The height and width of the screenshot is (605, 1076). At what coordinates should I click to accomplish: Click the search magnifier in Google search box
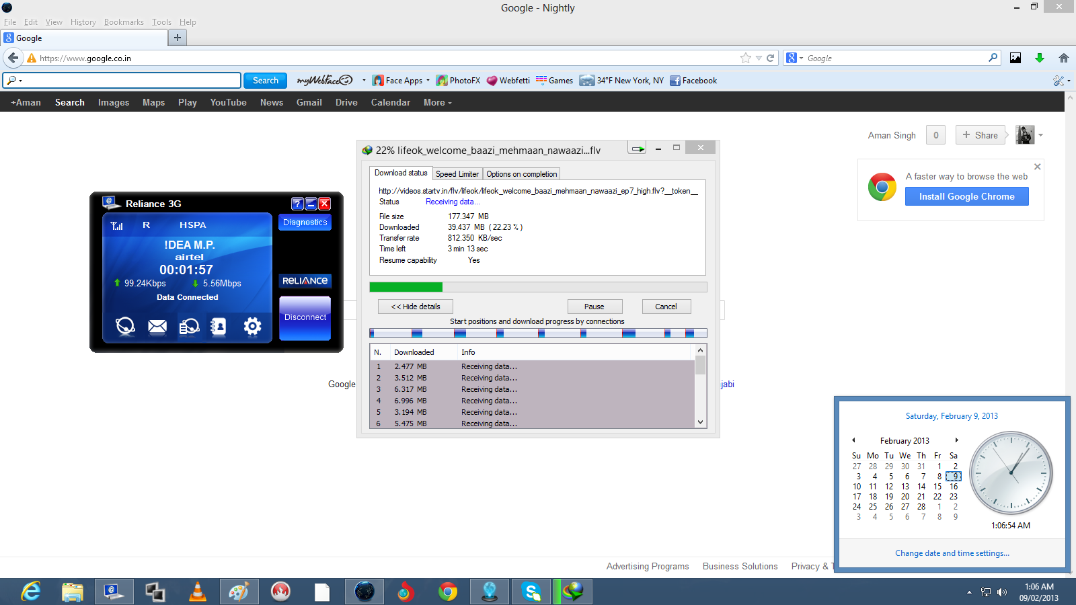coord(993,58)
